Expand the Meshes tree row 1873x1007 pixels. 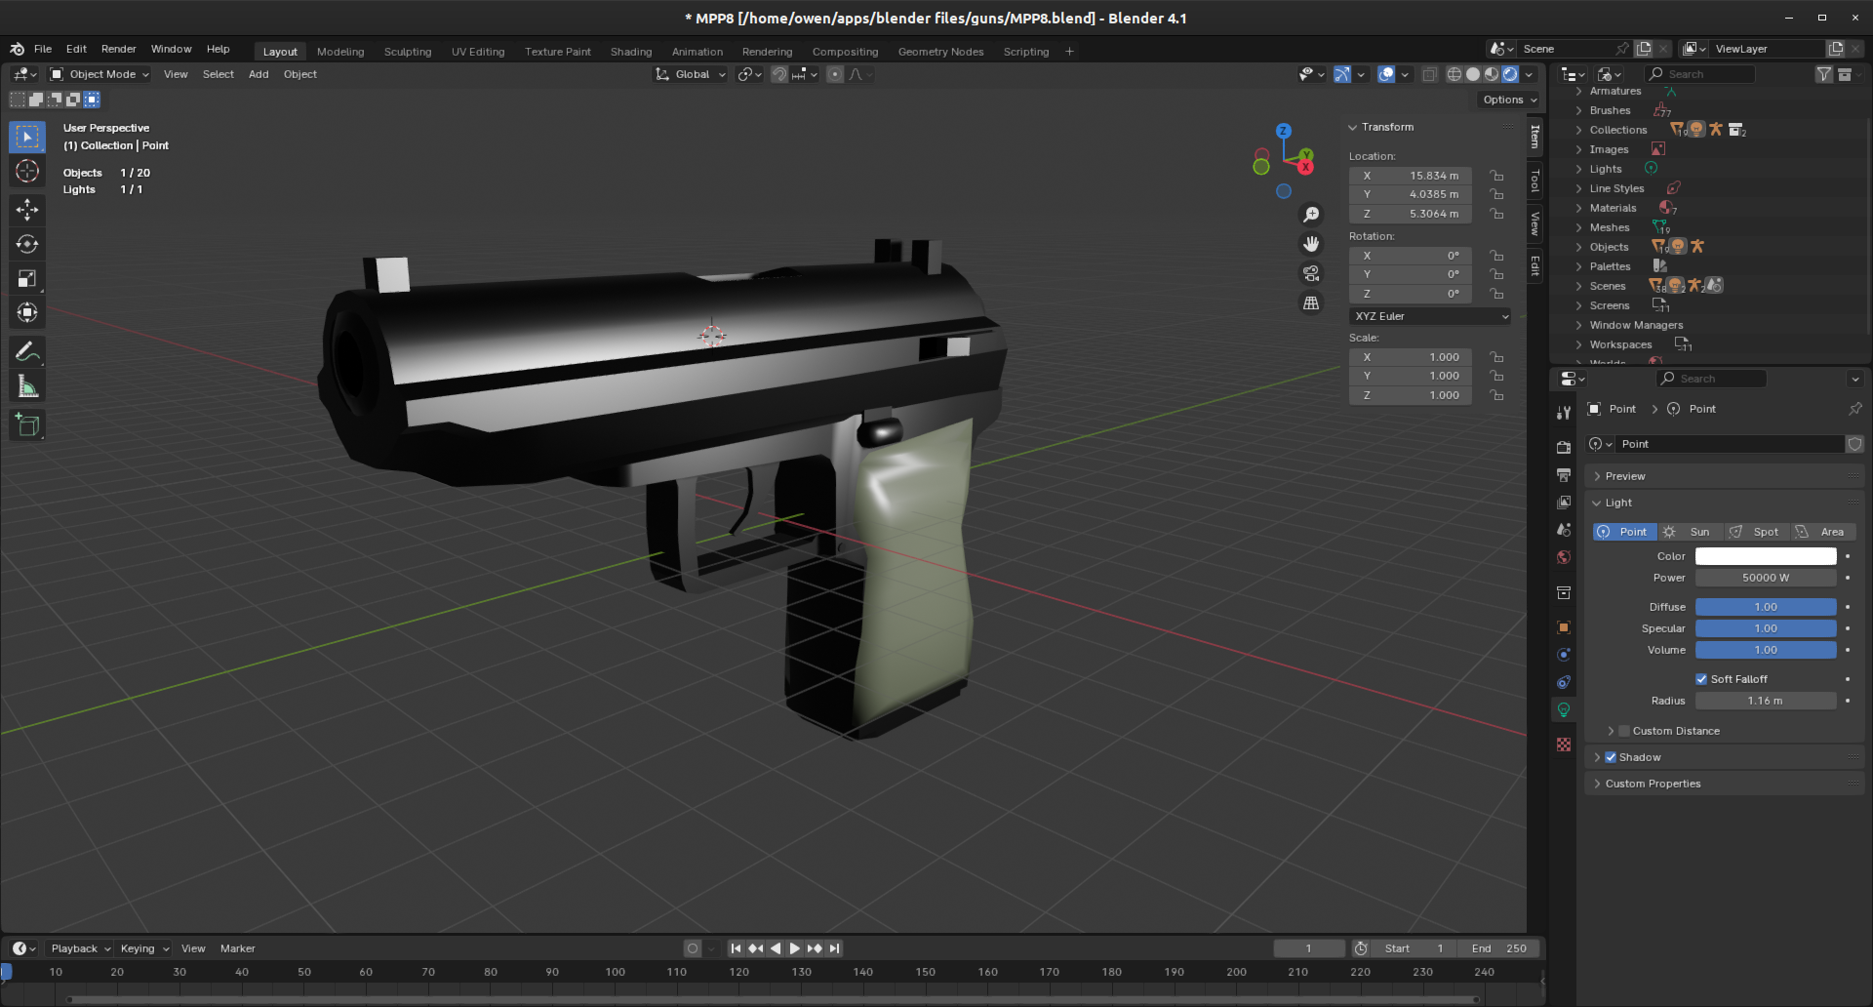tap(1578, 227)
